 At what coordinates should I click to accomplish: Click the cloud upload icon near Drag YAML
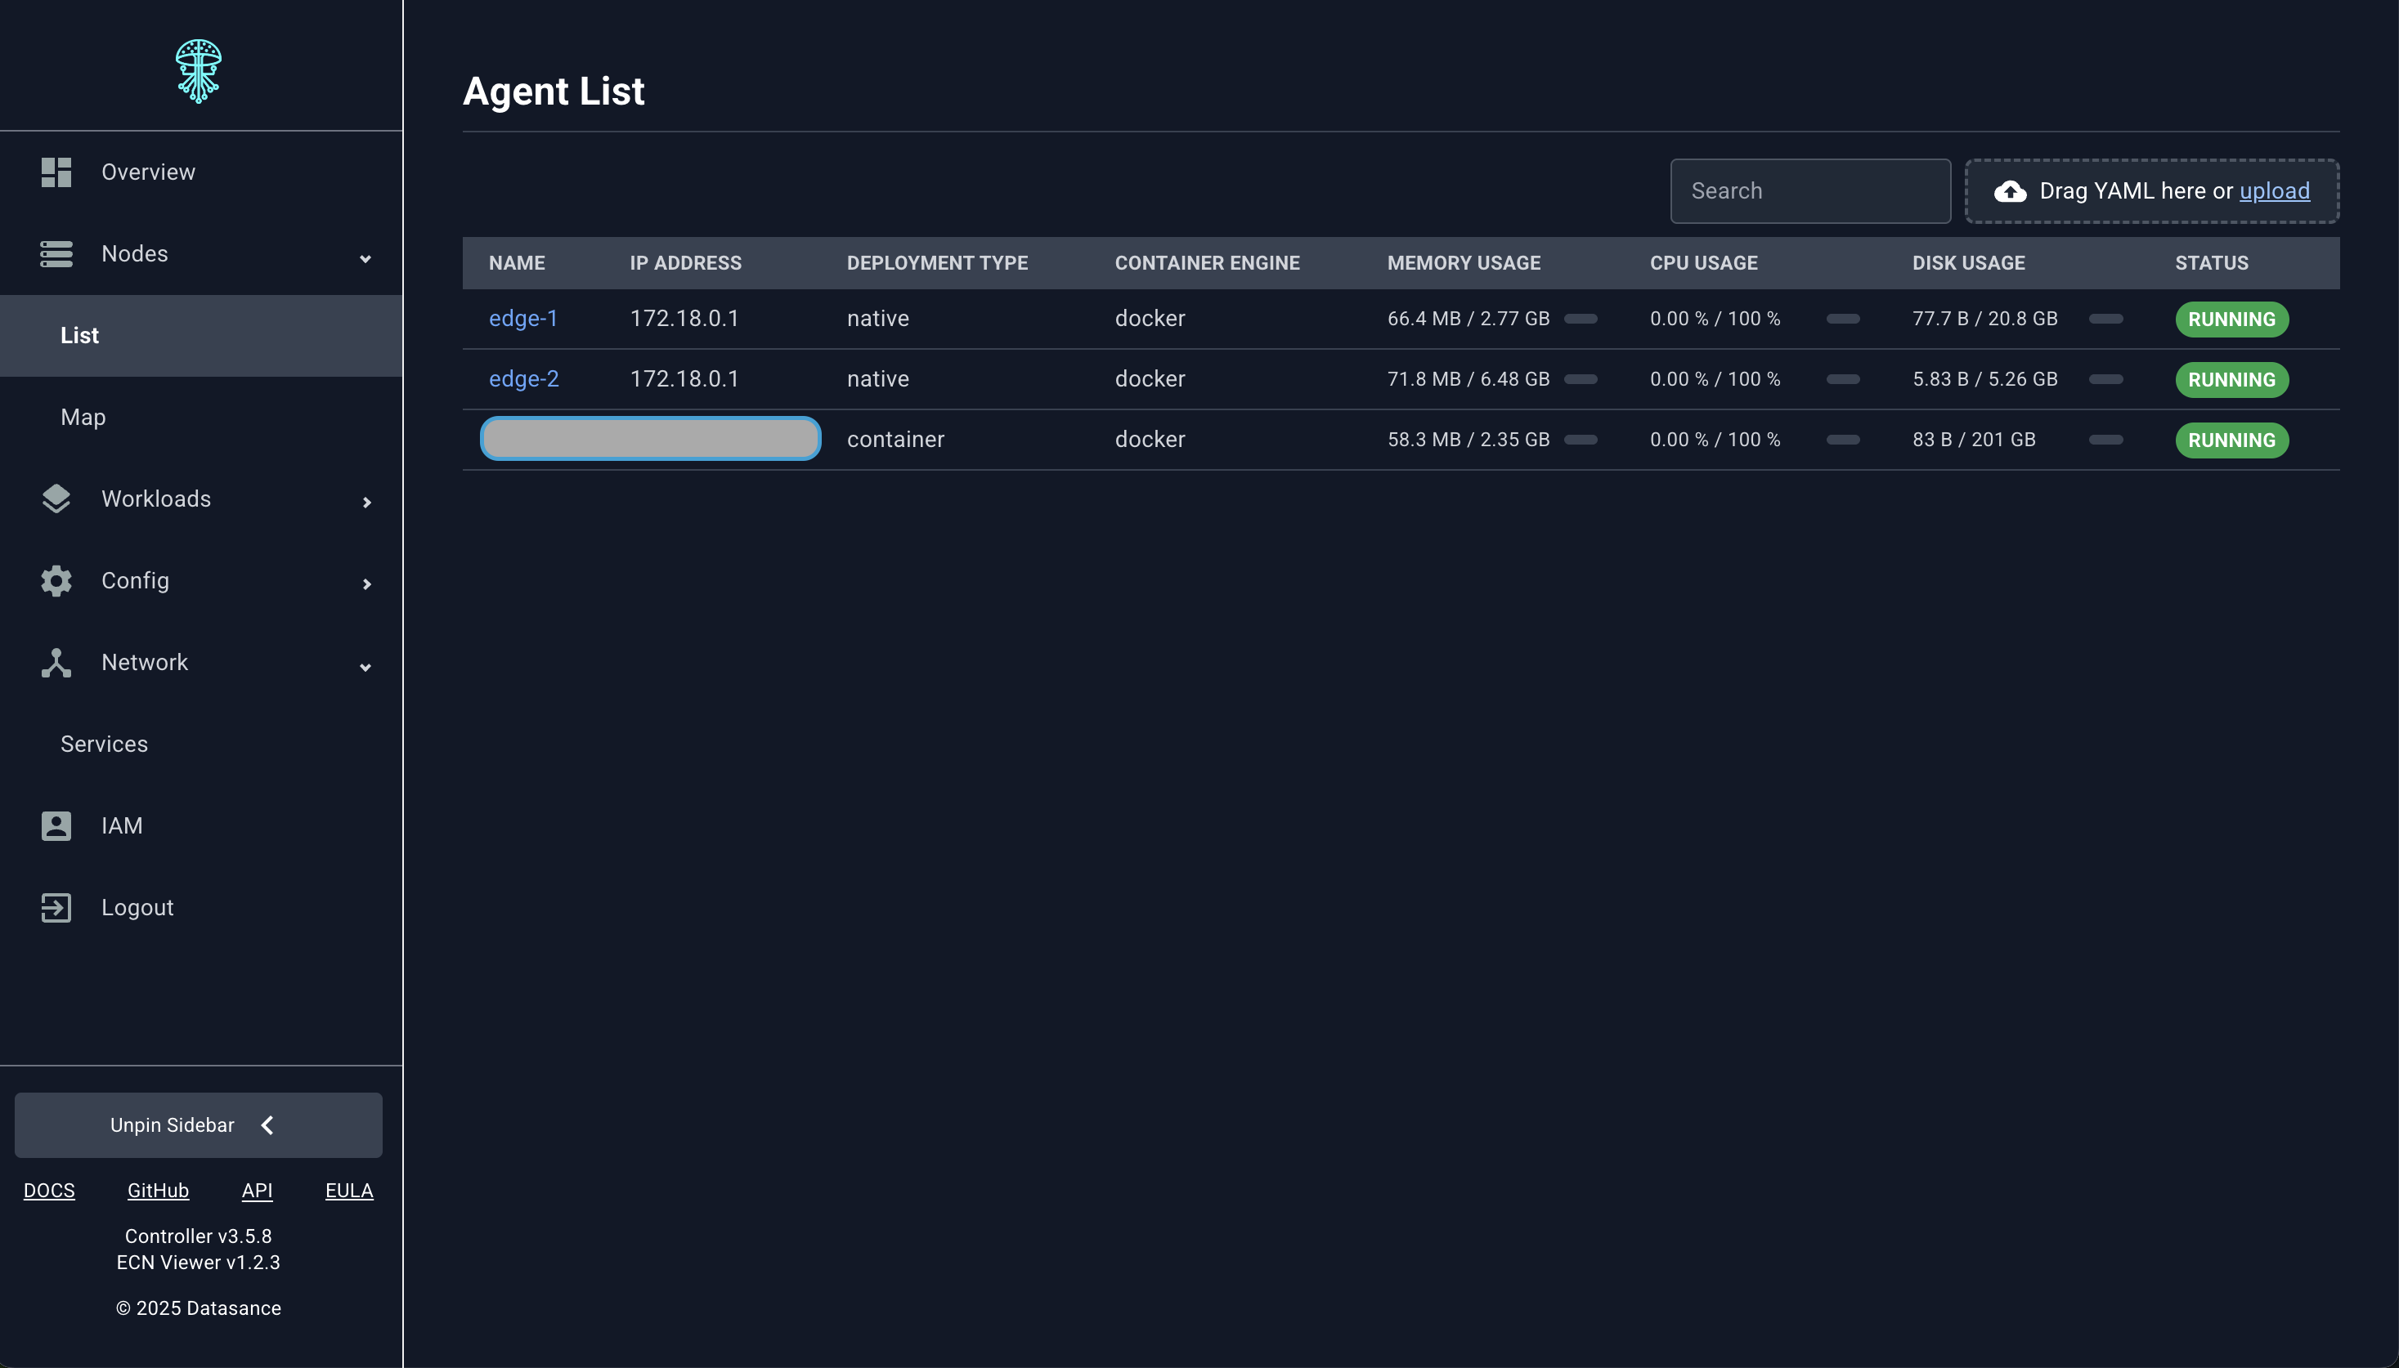pyautogui.click(x=2009, y=190)
